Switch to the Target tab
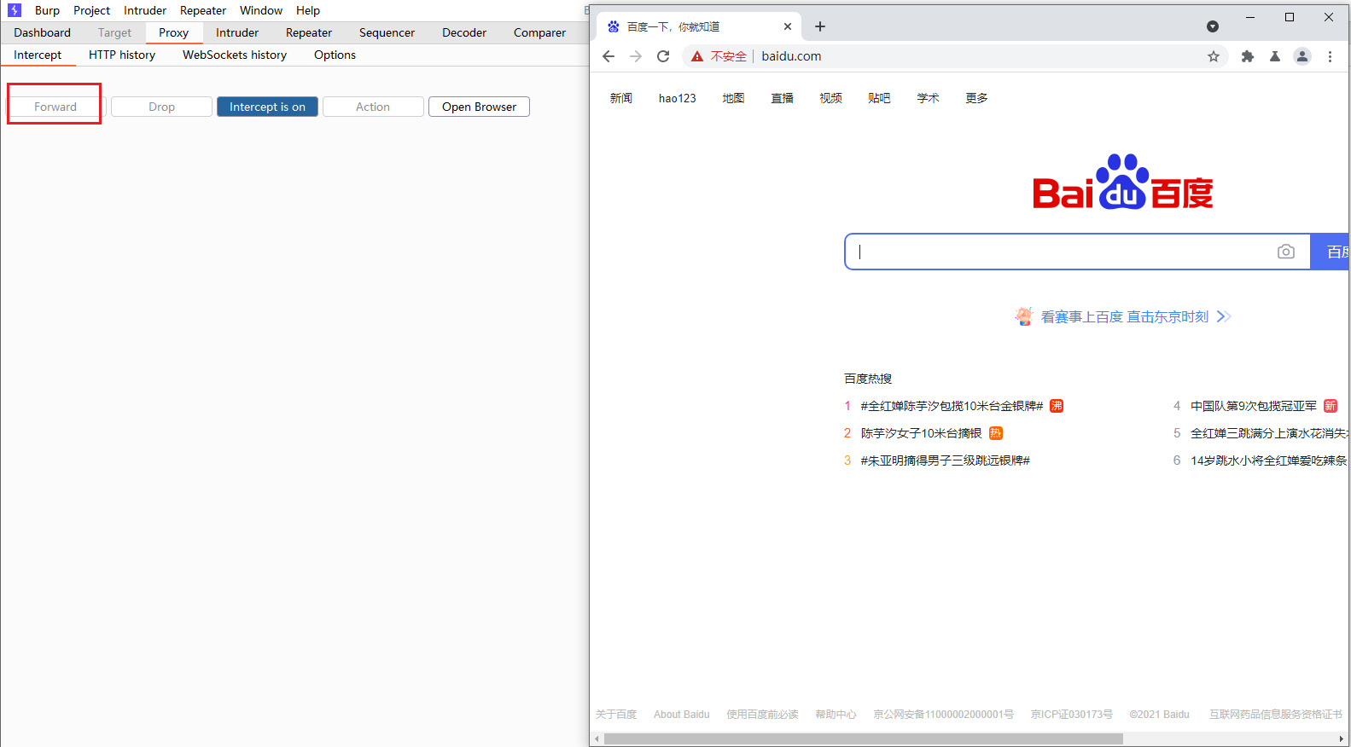 (x=114, y=32)
